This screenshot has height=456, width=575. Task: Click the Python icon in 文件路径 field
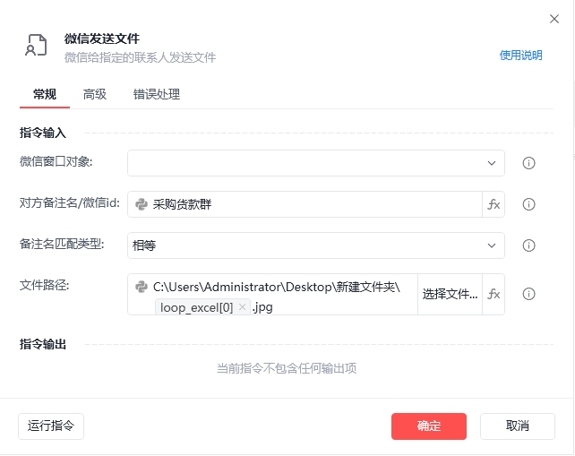(x=142, y=287)
